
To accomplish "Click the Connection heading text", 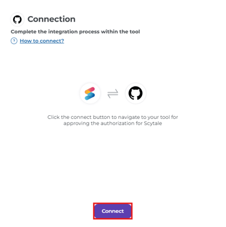I will [52, 19].
